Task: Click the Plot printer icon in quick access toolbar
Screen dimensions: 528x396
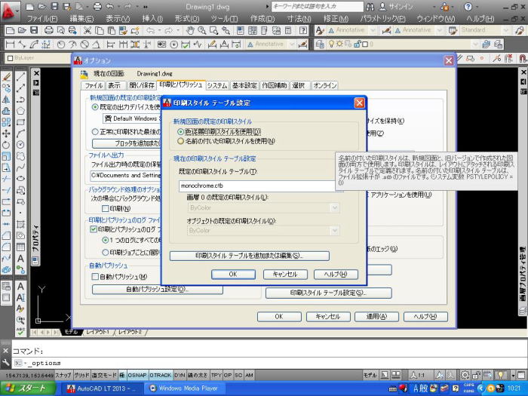Action: [x=97, y=6]
